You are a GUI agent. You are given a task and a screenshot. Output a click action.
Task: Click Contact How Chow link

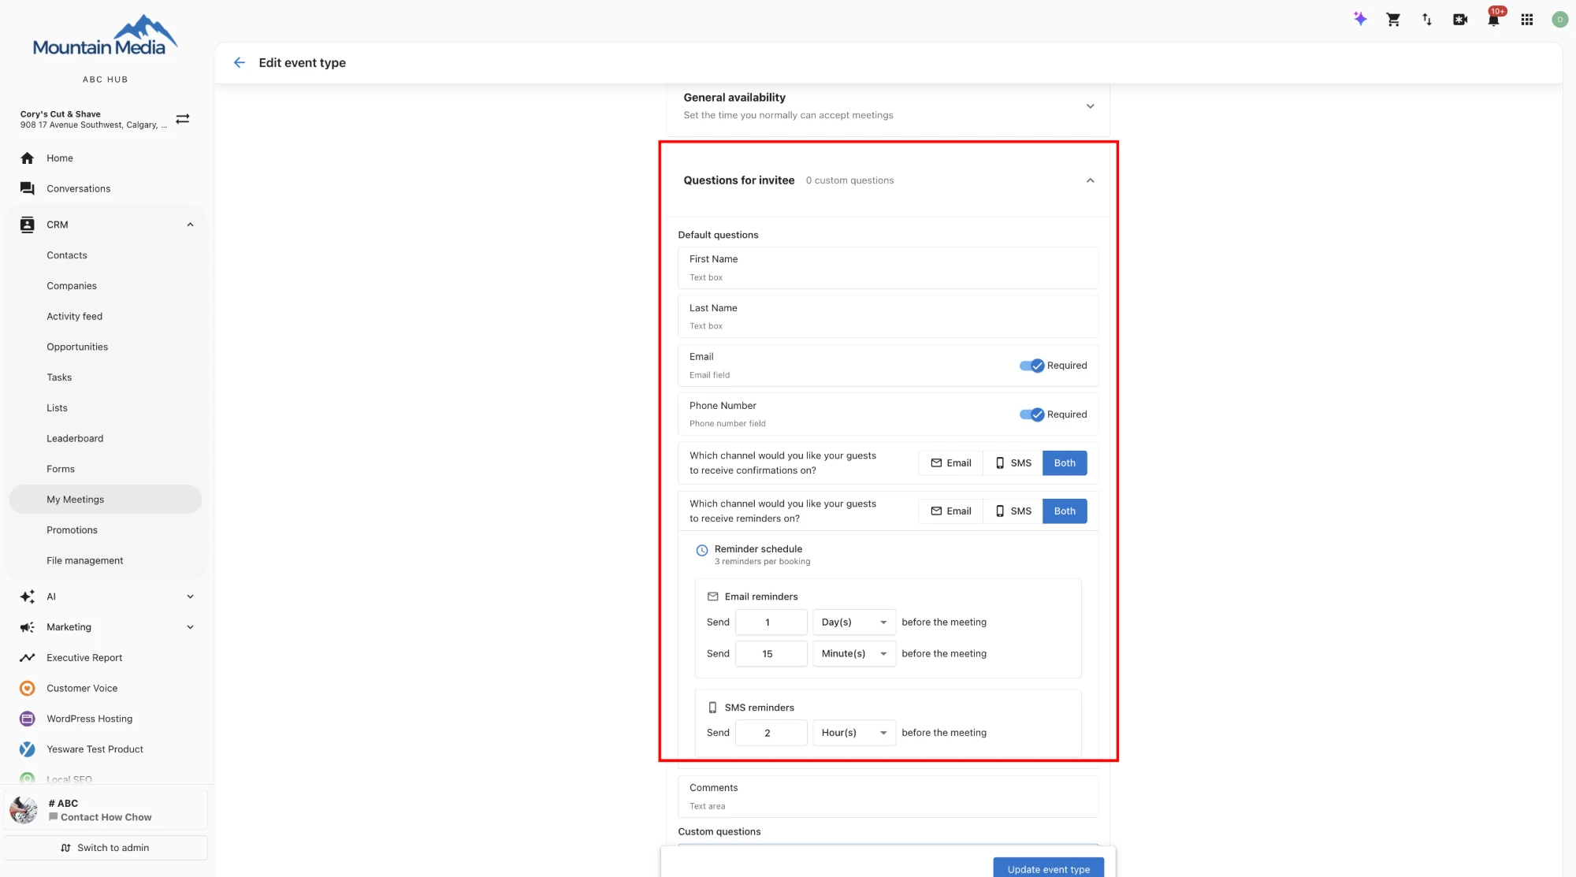pyautogui.click(x=106, y=818)
